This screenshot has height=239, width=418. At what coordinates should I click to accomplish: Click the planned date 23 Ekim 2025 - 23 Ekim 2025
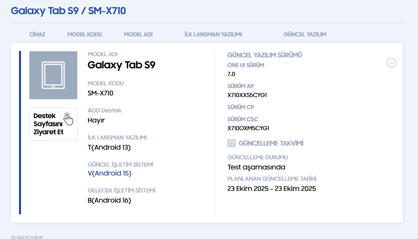pos(272,188)
